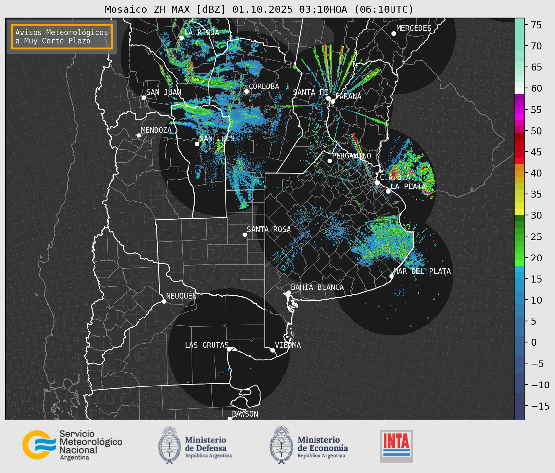Select the NEUQUÉN city marker dot

pyautogui.click(x=164, y=301)
